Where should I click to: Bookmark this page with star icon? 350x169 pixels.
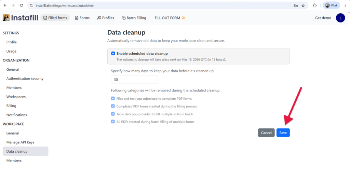click(x=303, y=5)
